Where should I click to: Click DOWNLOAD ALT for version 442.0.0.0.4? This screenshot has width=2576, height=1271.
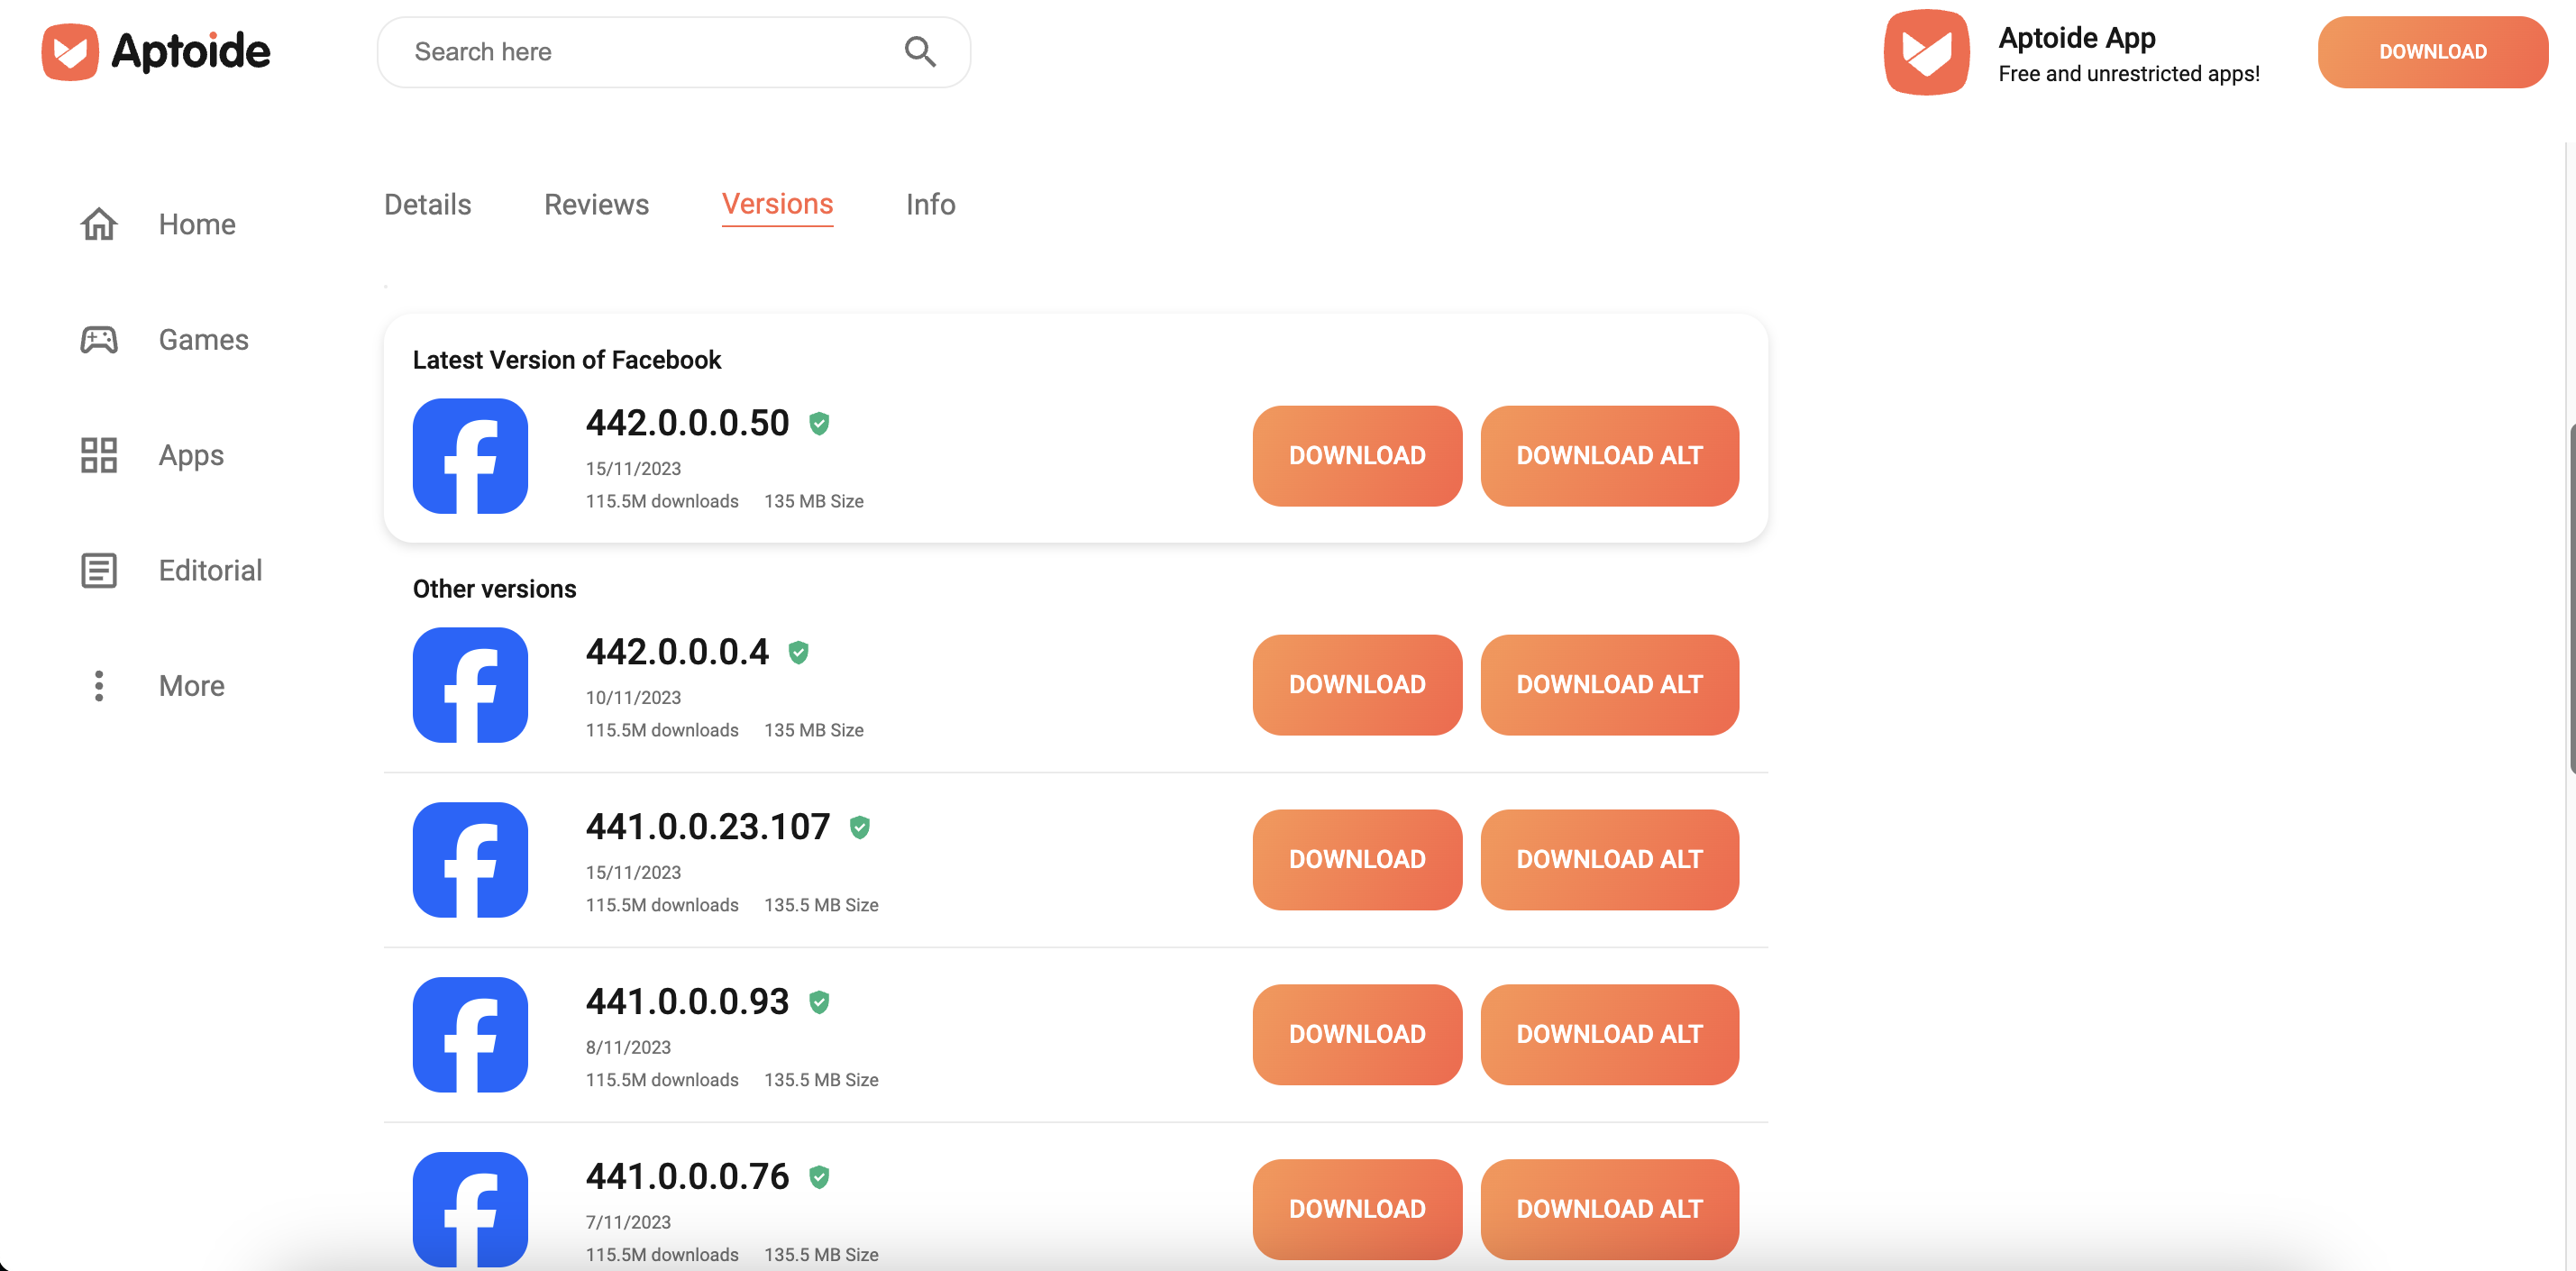pyautogui.click(x=1608, y=685)
